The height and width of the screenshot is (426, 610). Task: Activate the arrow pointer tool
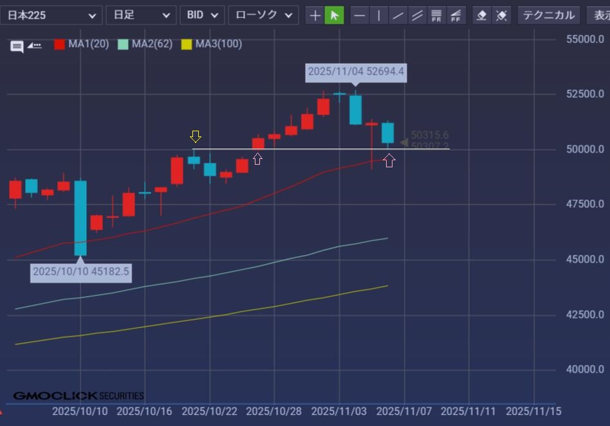point(334,15)
